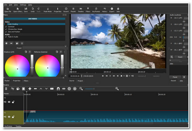Click the Reset loudness button
Screen dimensions: 192x131
tap(180, 57)
